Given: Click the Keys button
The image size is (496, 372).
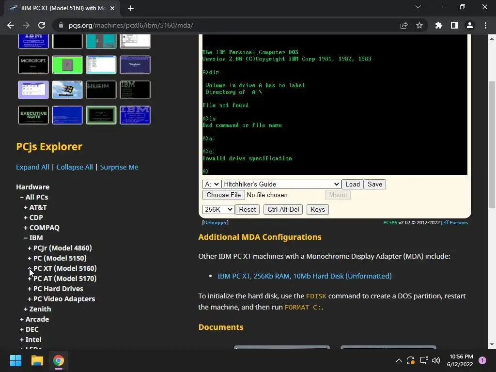Looking at the screenshot, I should pyautogui.click(x=318, y=209).
